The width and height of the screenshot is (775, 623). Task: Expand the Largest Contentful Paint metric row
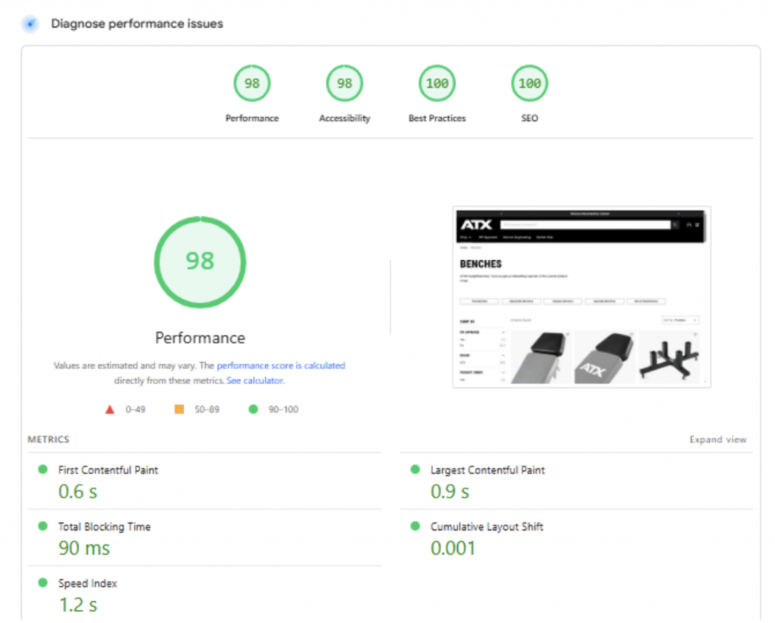[576, 481]
